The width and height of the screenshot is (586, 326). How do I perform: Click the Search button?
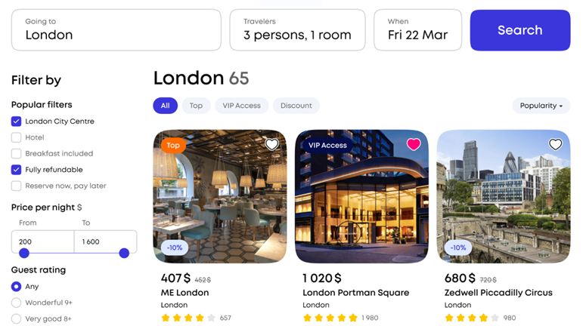pos(520,30)
